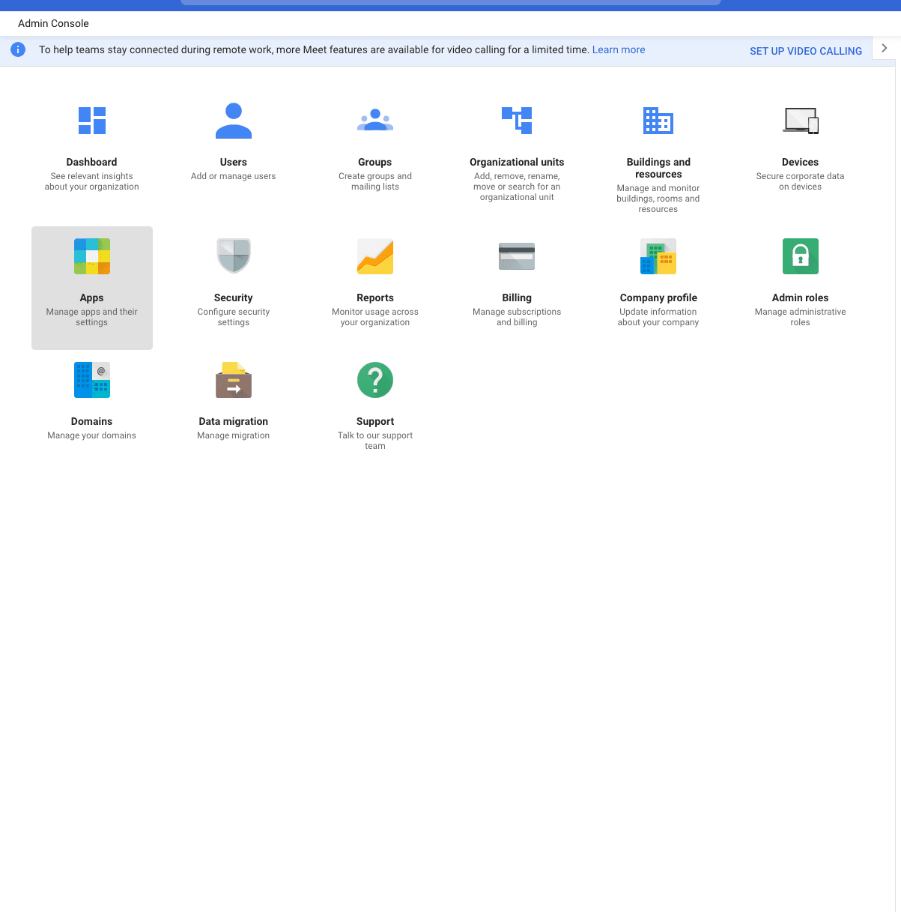Click Buildings and resources label
The image size is (901, 912).
point(658,168)
